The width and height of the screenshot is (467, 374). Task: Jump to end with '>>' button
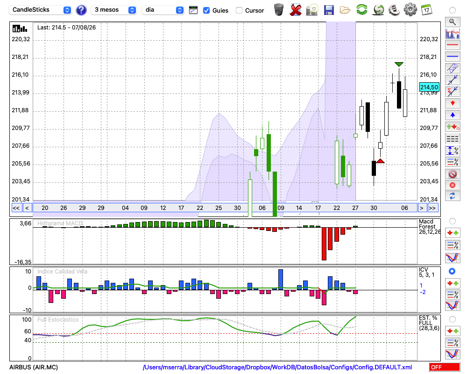[432, 208]
